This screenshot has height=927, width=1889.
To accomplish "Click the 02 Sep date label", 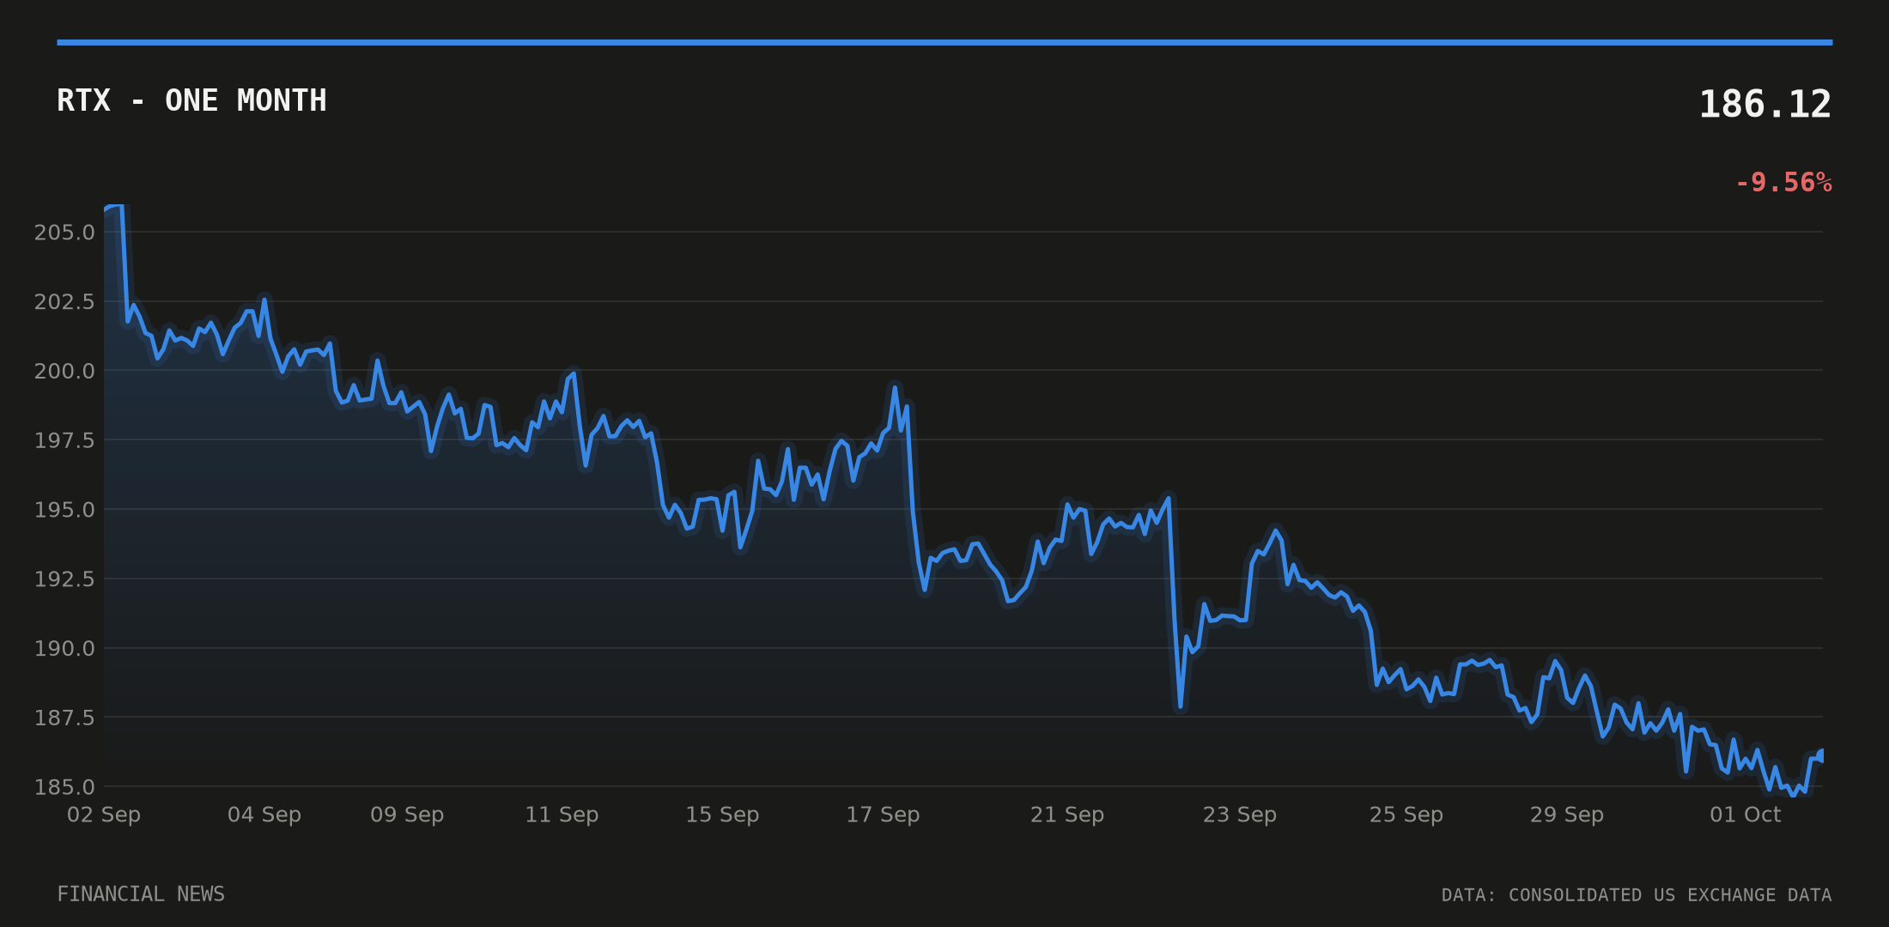I will click(x=104, y=815).
